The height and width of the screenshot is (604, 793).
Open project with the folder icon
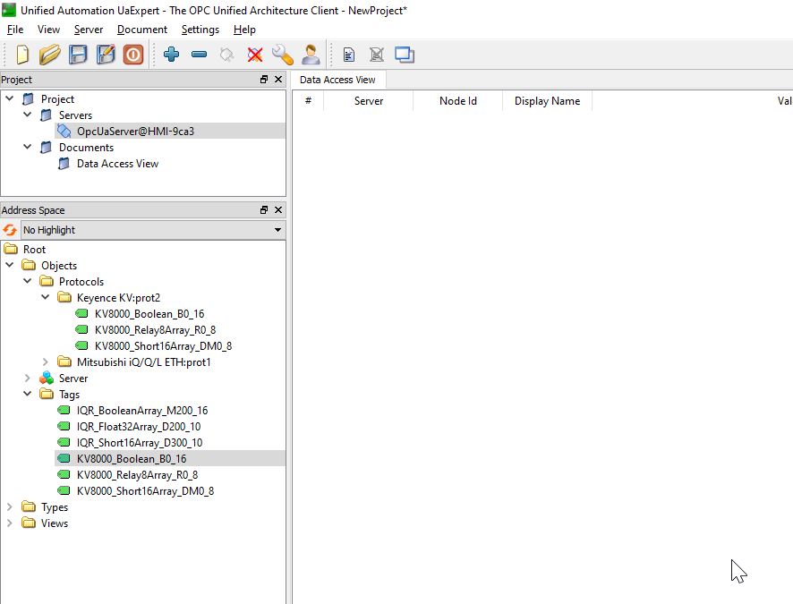point(49,55)
